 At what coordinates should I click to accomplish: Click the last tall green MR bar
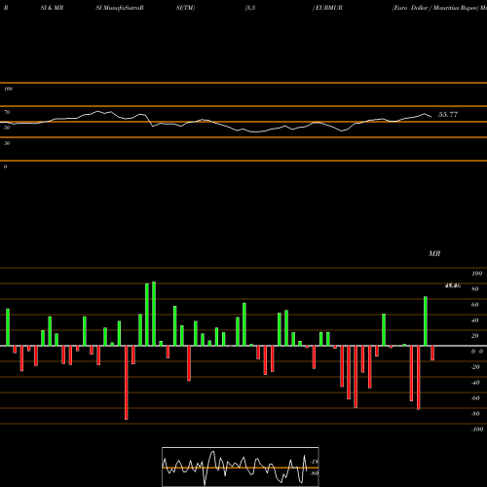426,321
